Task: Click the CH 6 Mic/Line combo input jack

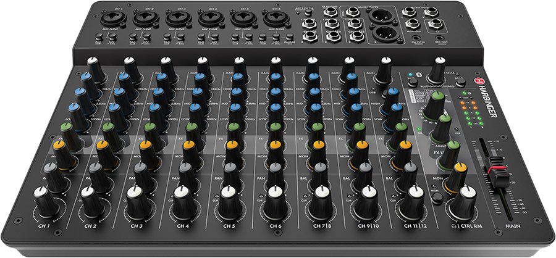Action: [x=276, y=19]
